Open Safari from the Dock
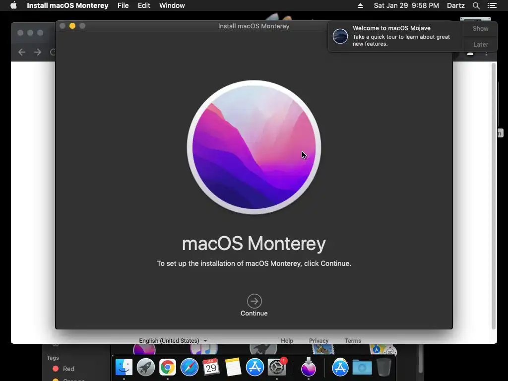Image resolution: width=508 pixels, height=381 pixels. (189, 368)
